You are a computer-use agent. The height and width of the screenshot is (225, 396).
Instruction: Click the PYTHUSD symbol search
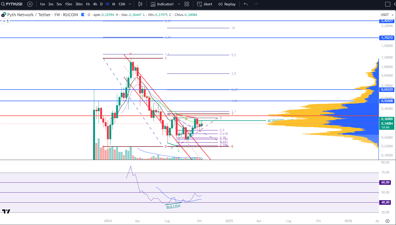12,4
